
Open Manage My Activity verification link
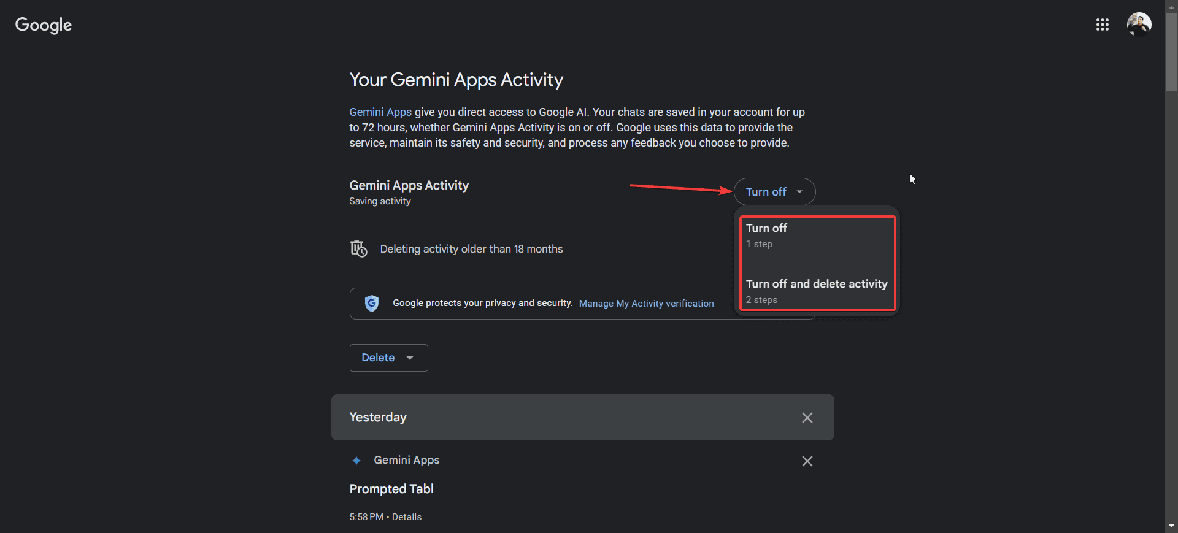click(x=646, y=304)
